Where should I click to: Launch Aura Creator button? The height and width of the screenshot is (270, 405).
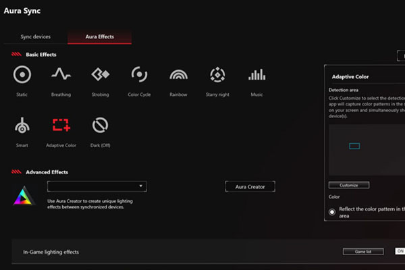(x=250, y=186)
